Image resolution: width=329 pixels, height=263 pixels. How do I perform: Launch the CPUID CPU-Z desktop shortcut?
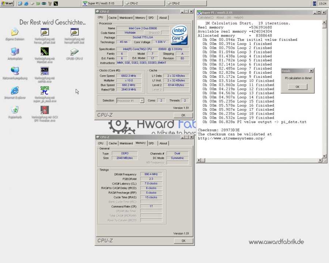(74, 52)
